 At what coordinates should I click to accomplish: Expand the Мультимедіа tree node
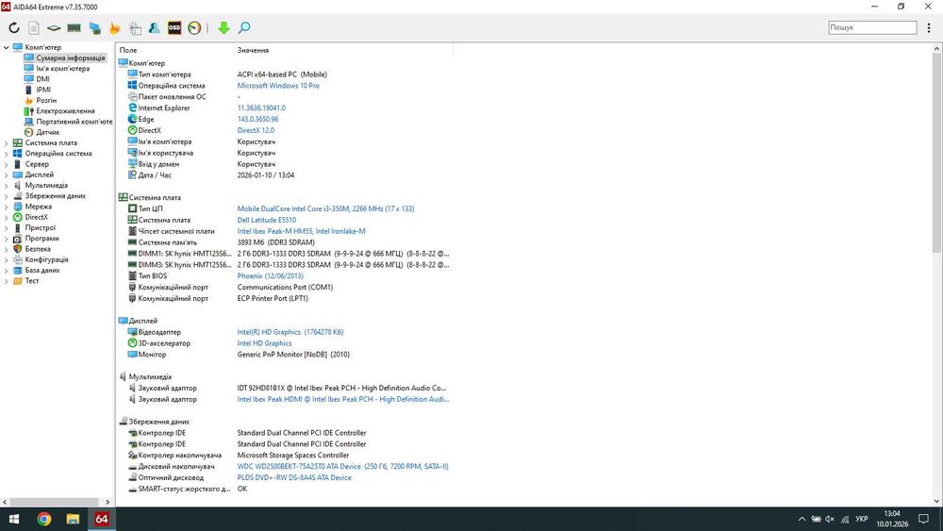point(6,185)
